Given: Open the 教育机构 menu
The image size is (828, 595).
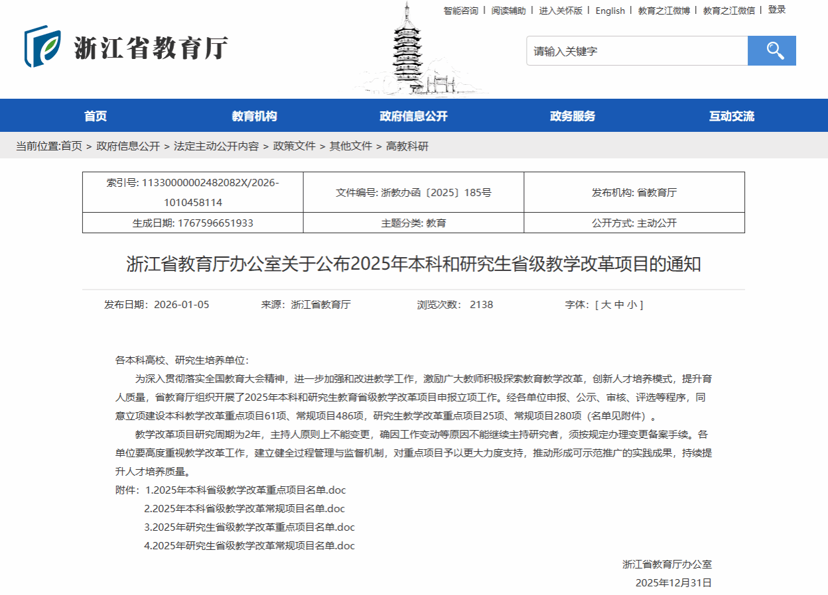Looking at the screenshot, I should [255, 115].
